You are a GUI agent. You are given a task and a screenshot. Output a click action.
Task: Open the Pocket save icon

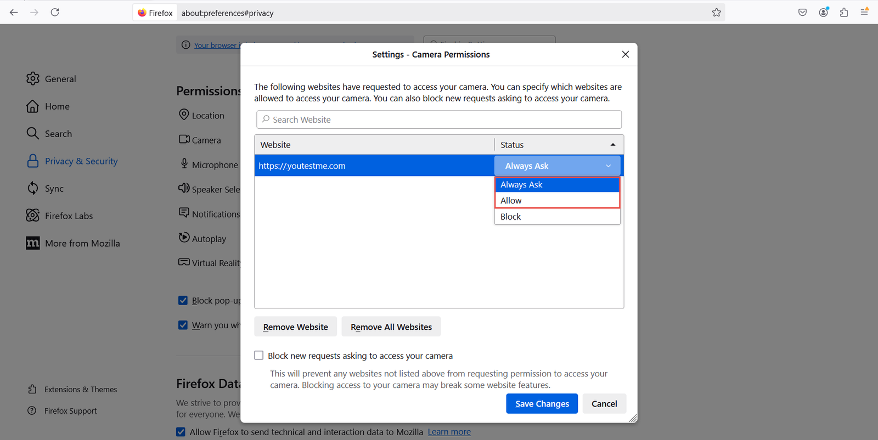click(x=802, y=13)
